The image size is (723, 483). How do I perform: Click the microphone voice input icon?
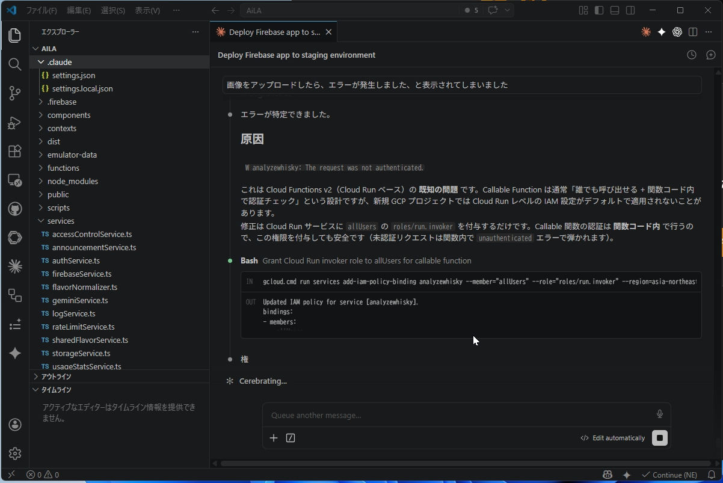[660, 414]
